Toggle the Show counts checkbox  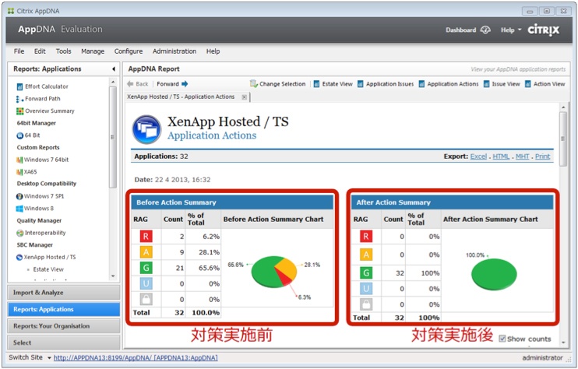(502, 339)
